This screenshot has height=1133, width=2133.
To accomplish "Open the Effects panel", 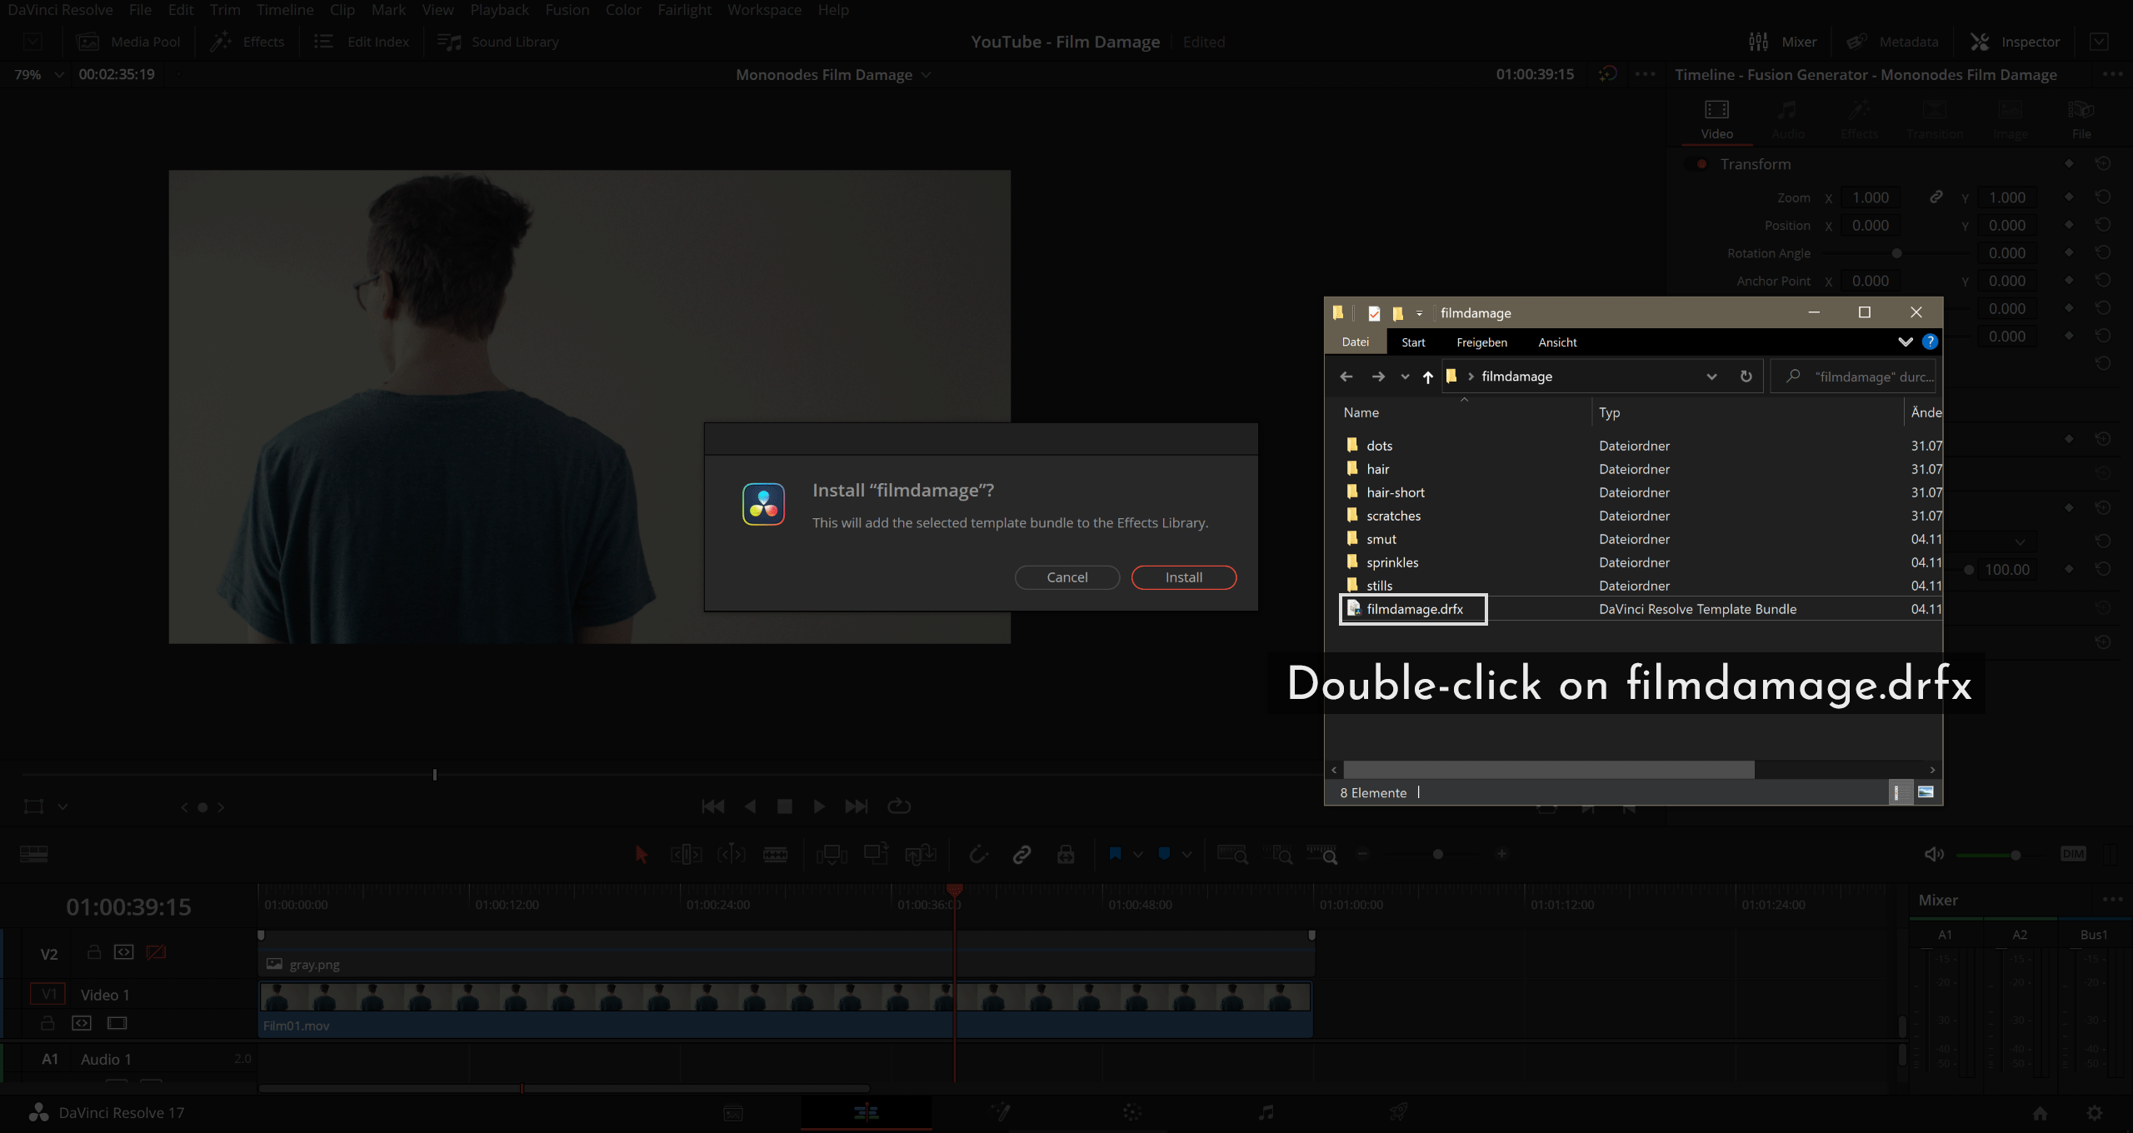I will pos(247,42).
